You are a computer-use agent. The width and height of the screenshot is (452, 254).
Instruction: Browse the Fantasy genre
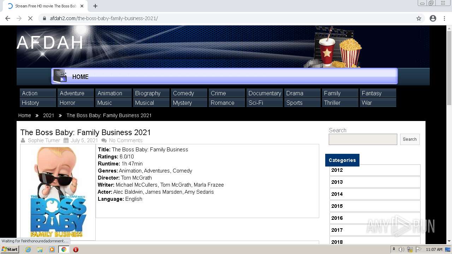(x=378, y=93)
